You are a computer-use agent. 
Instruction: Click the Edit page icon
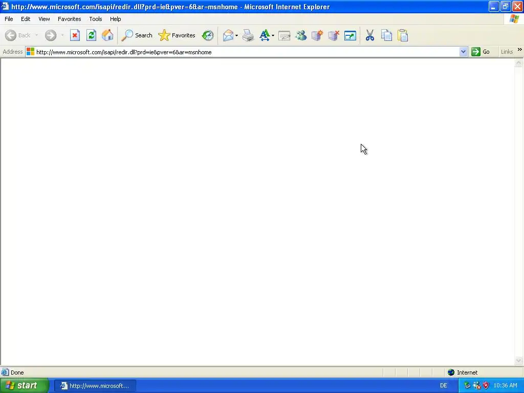click(x=285, y=35)
